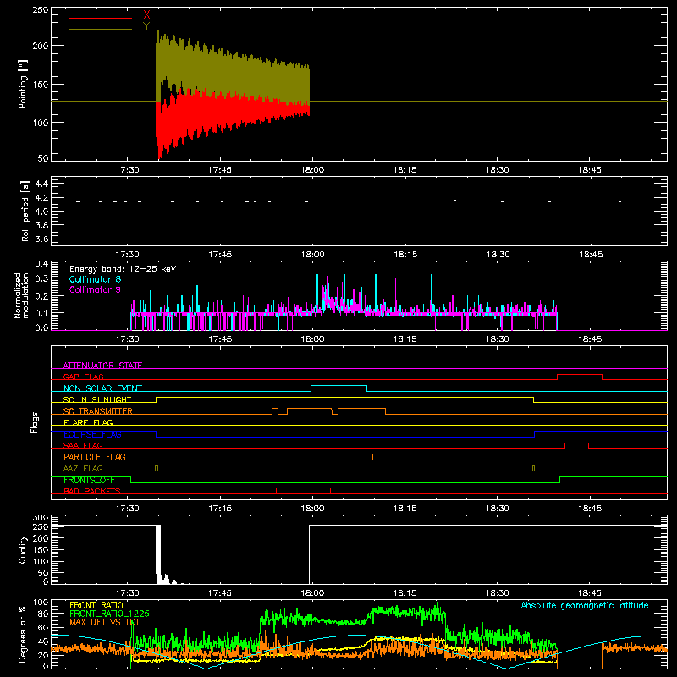
Task: Click the ATTENUATOR_STATE flag label
Action: [x=102, y=366]
